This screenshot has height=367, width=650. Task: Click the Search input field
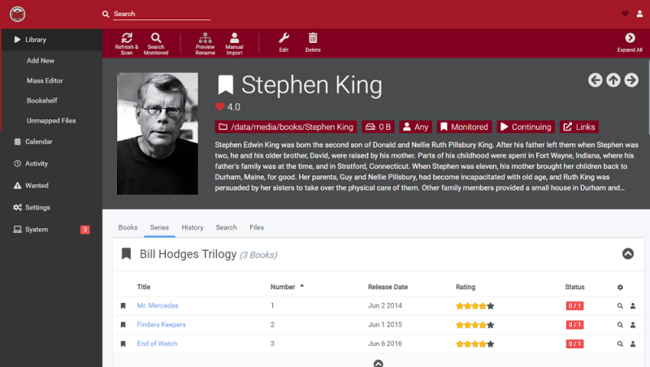click(161, 14)
